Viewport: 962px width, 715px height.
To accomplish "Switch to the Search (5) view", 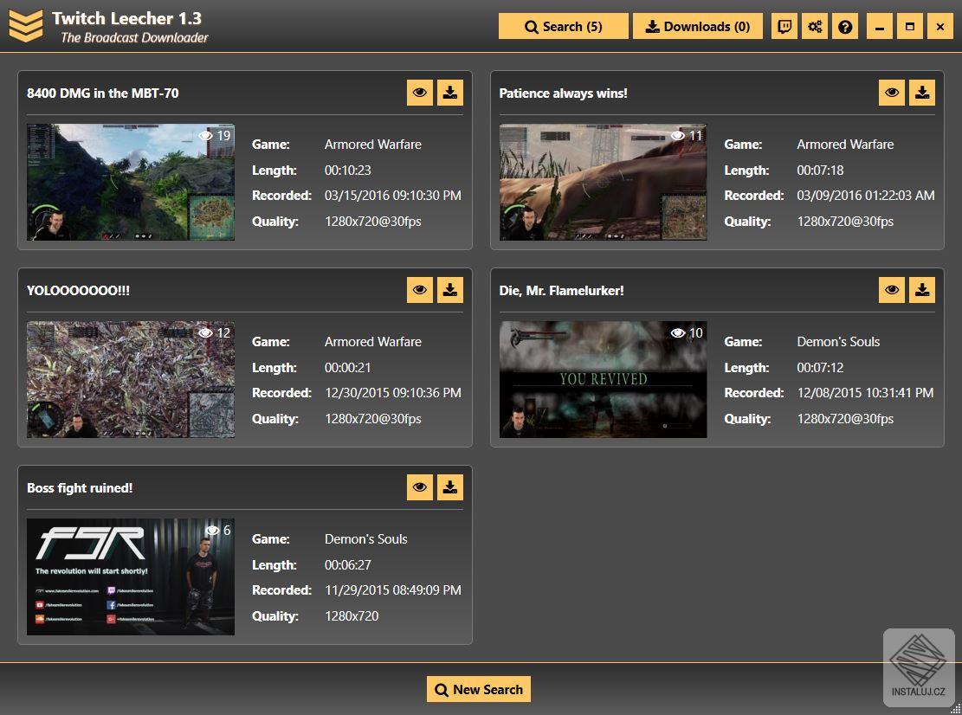I will click(x=564, y=26).
